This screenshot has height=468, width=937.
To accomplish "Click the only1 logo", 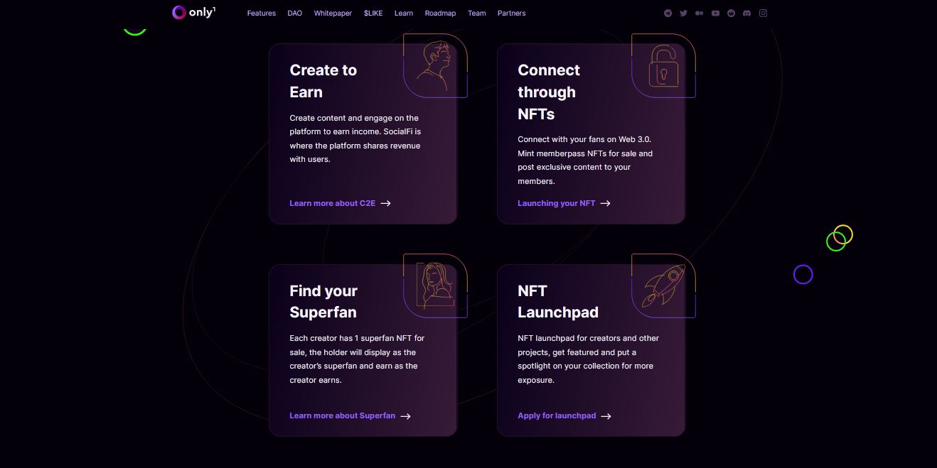I will pyautogui.click(x=193, y=12).
